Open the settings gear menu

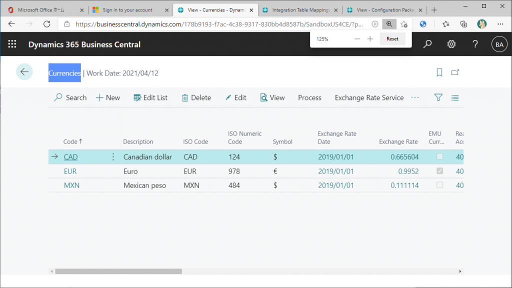tap(451, 44)
